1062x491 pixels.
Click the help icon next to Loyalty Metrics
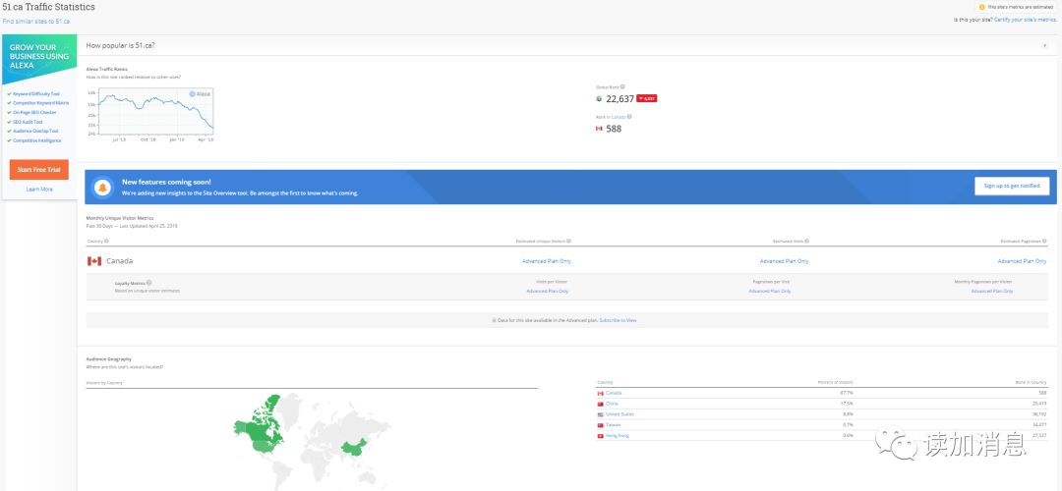point(149,283)
